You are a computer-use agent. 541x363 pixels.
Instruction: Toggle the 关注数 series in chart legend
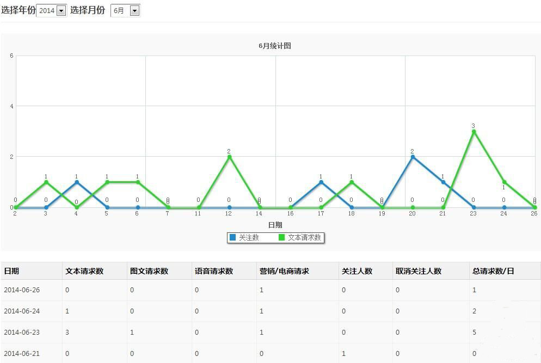pos(249,238)
